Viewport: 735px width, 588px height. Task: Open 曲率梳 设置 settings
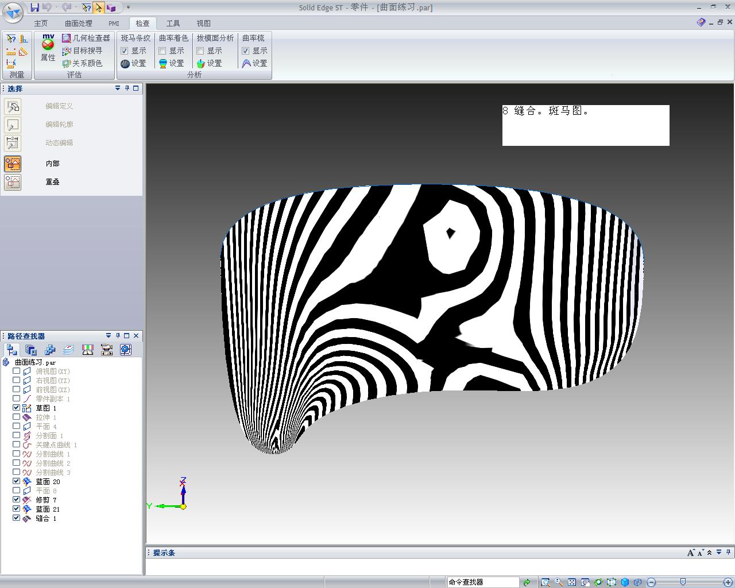pyautogui.click(x=255, y=63)
